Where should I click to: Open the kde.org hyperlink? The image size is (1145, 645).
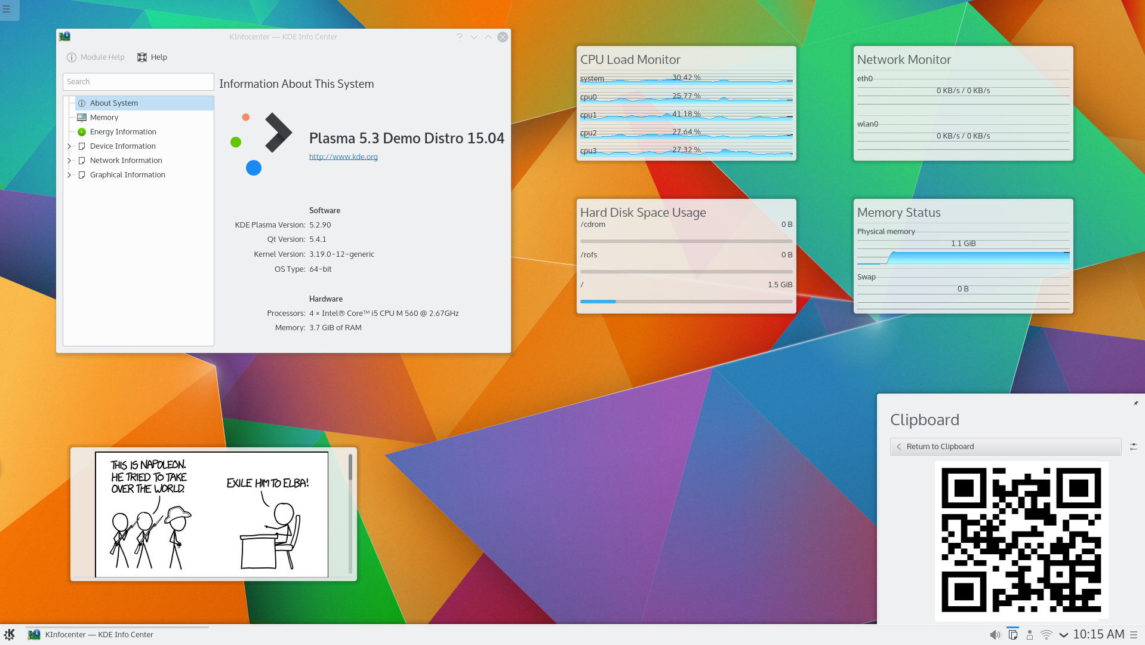343,157
